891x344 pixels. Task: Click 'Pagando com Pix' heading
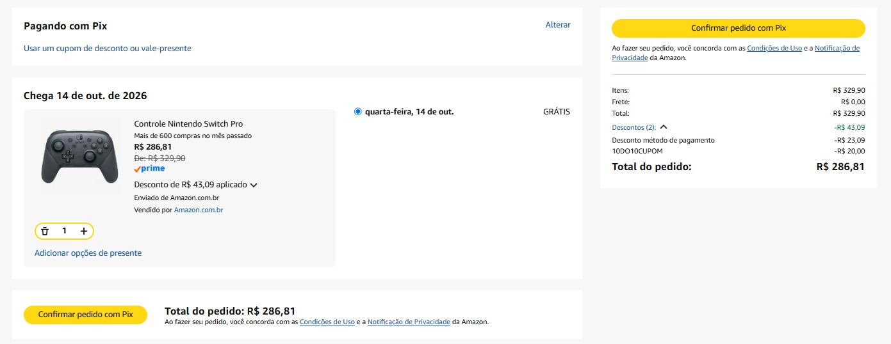[65, 26]
